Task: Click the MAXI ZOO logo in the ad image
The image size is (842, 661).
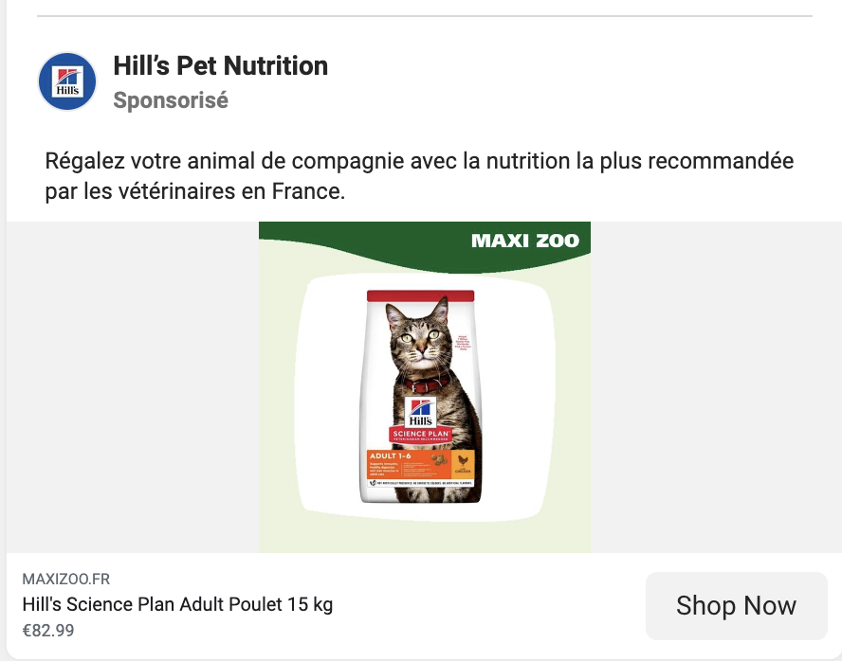Action: [x=524, y=241]
